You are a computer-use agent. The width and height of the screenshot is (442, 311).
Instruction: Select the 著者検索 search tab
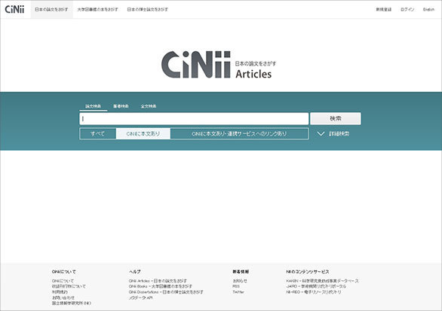coord(121,106)
